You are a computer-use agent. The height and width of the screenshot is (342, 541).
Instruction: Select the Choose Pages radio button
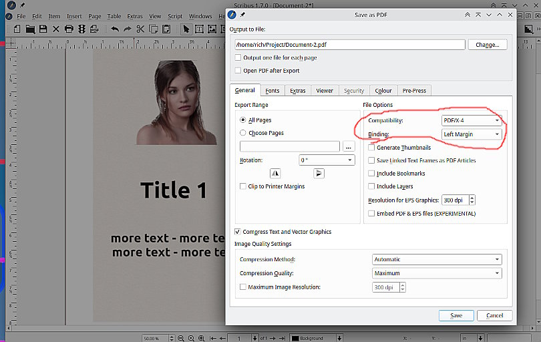pos(243,133)
